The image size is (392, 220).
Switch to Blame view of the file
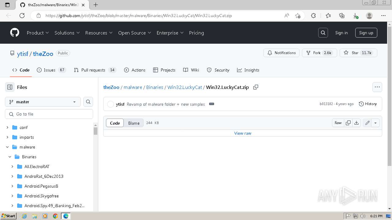click(134, 123)
